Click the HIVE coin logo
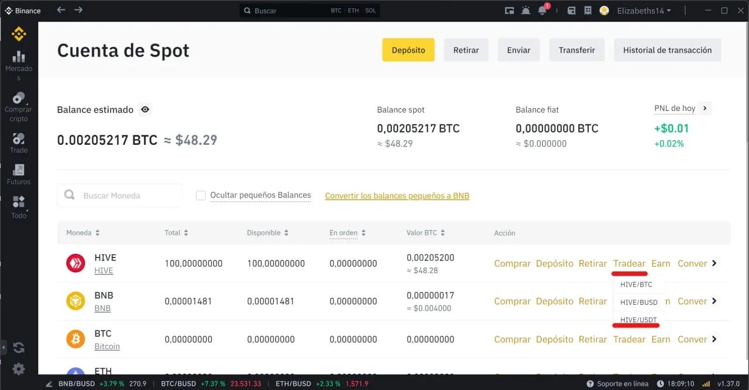The height and width of the screenshot is (390, 749). (75, 263)
